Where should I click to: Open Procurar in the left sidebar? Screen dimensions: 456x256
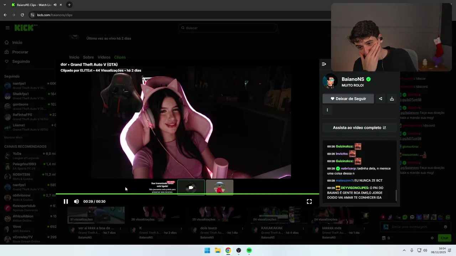20,52
